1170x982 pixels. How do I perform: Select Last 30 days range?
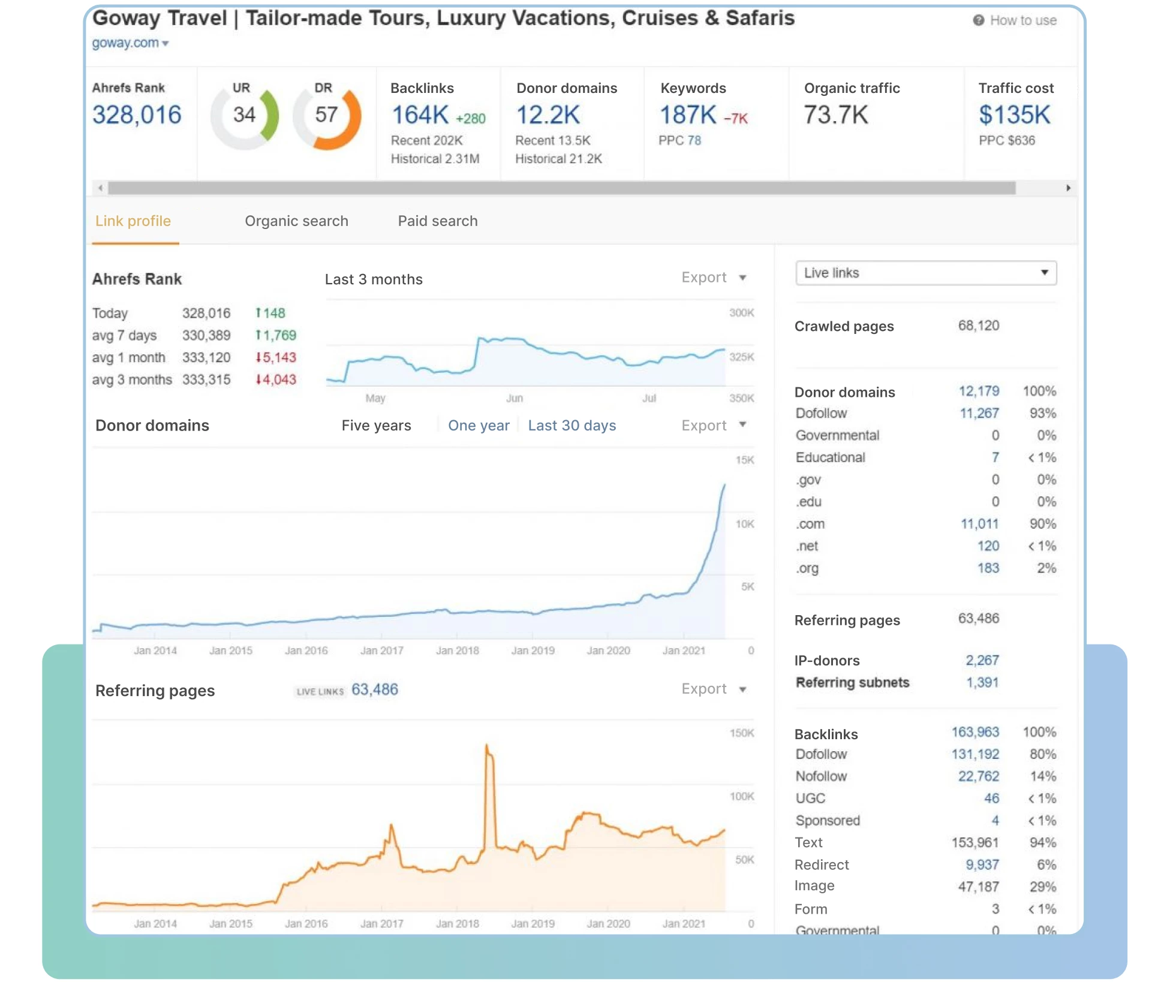pyautogui.click(x=572, y=426)
